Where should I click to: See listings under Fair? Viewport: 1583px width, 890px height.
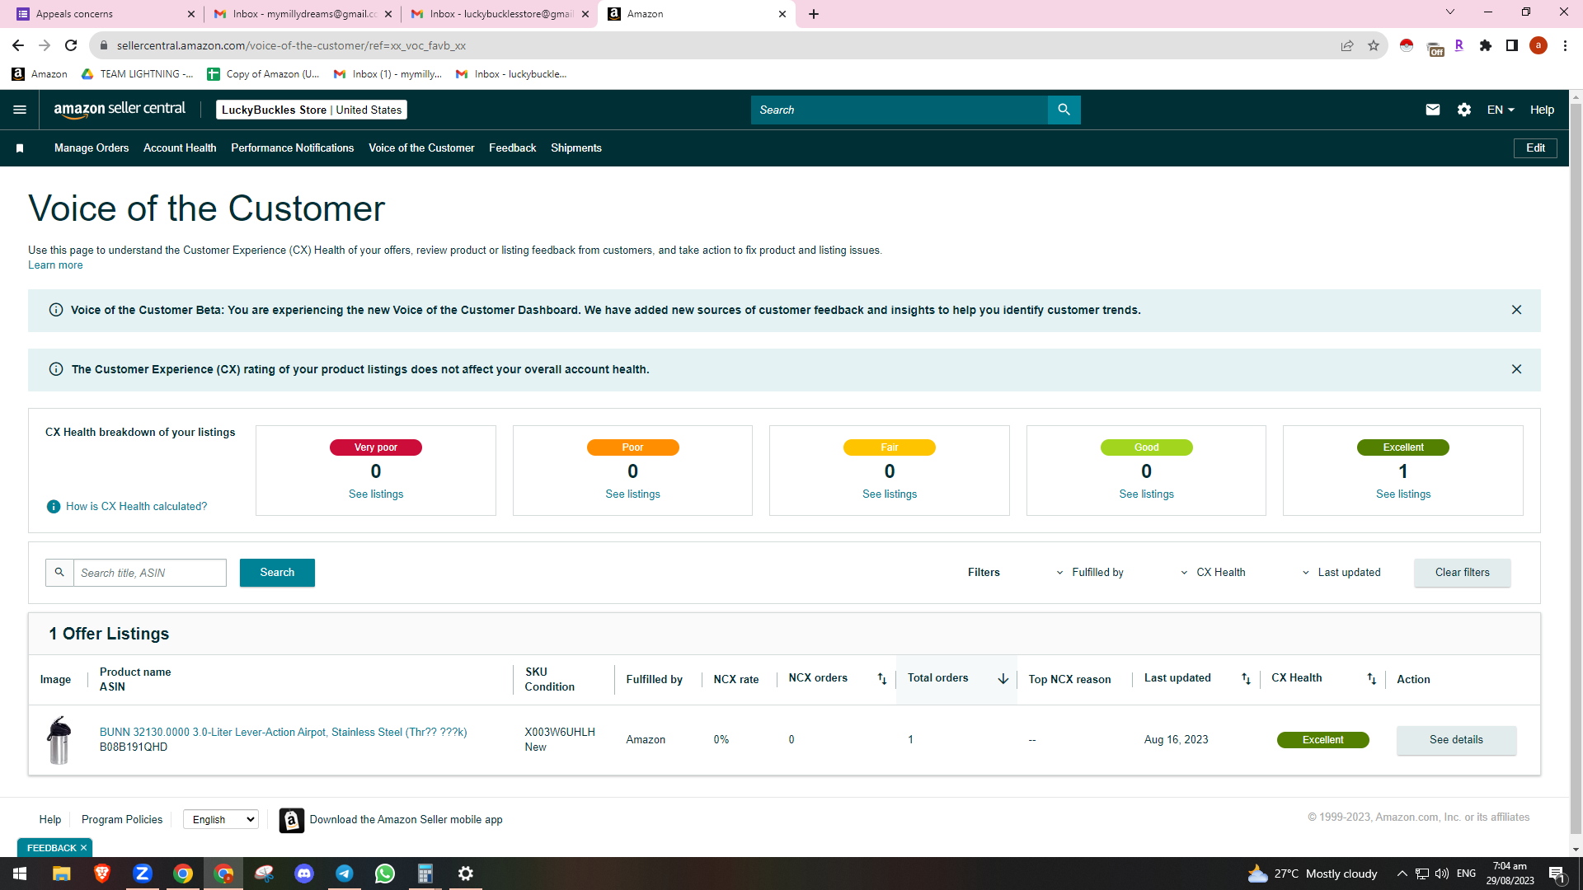(x=890, y=494)
